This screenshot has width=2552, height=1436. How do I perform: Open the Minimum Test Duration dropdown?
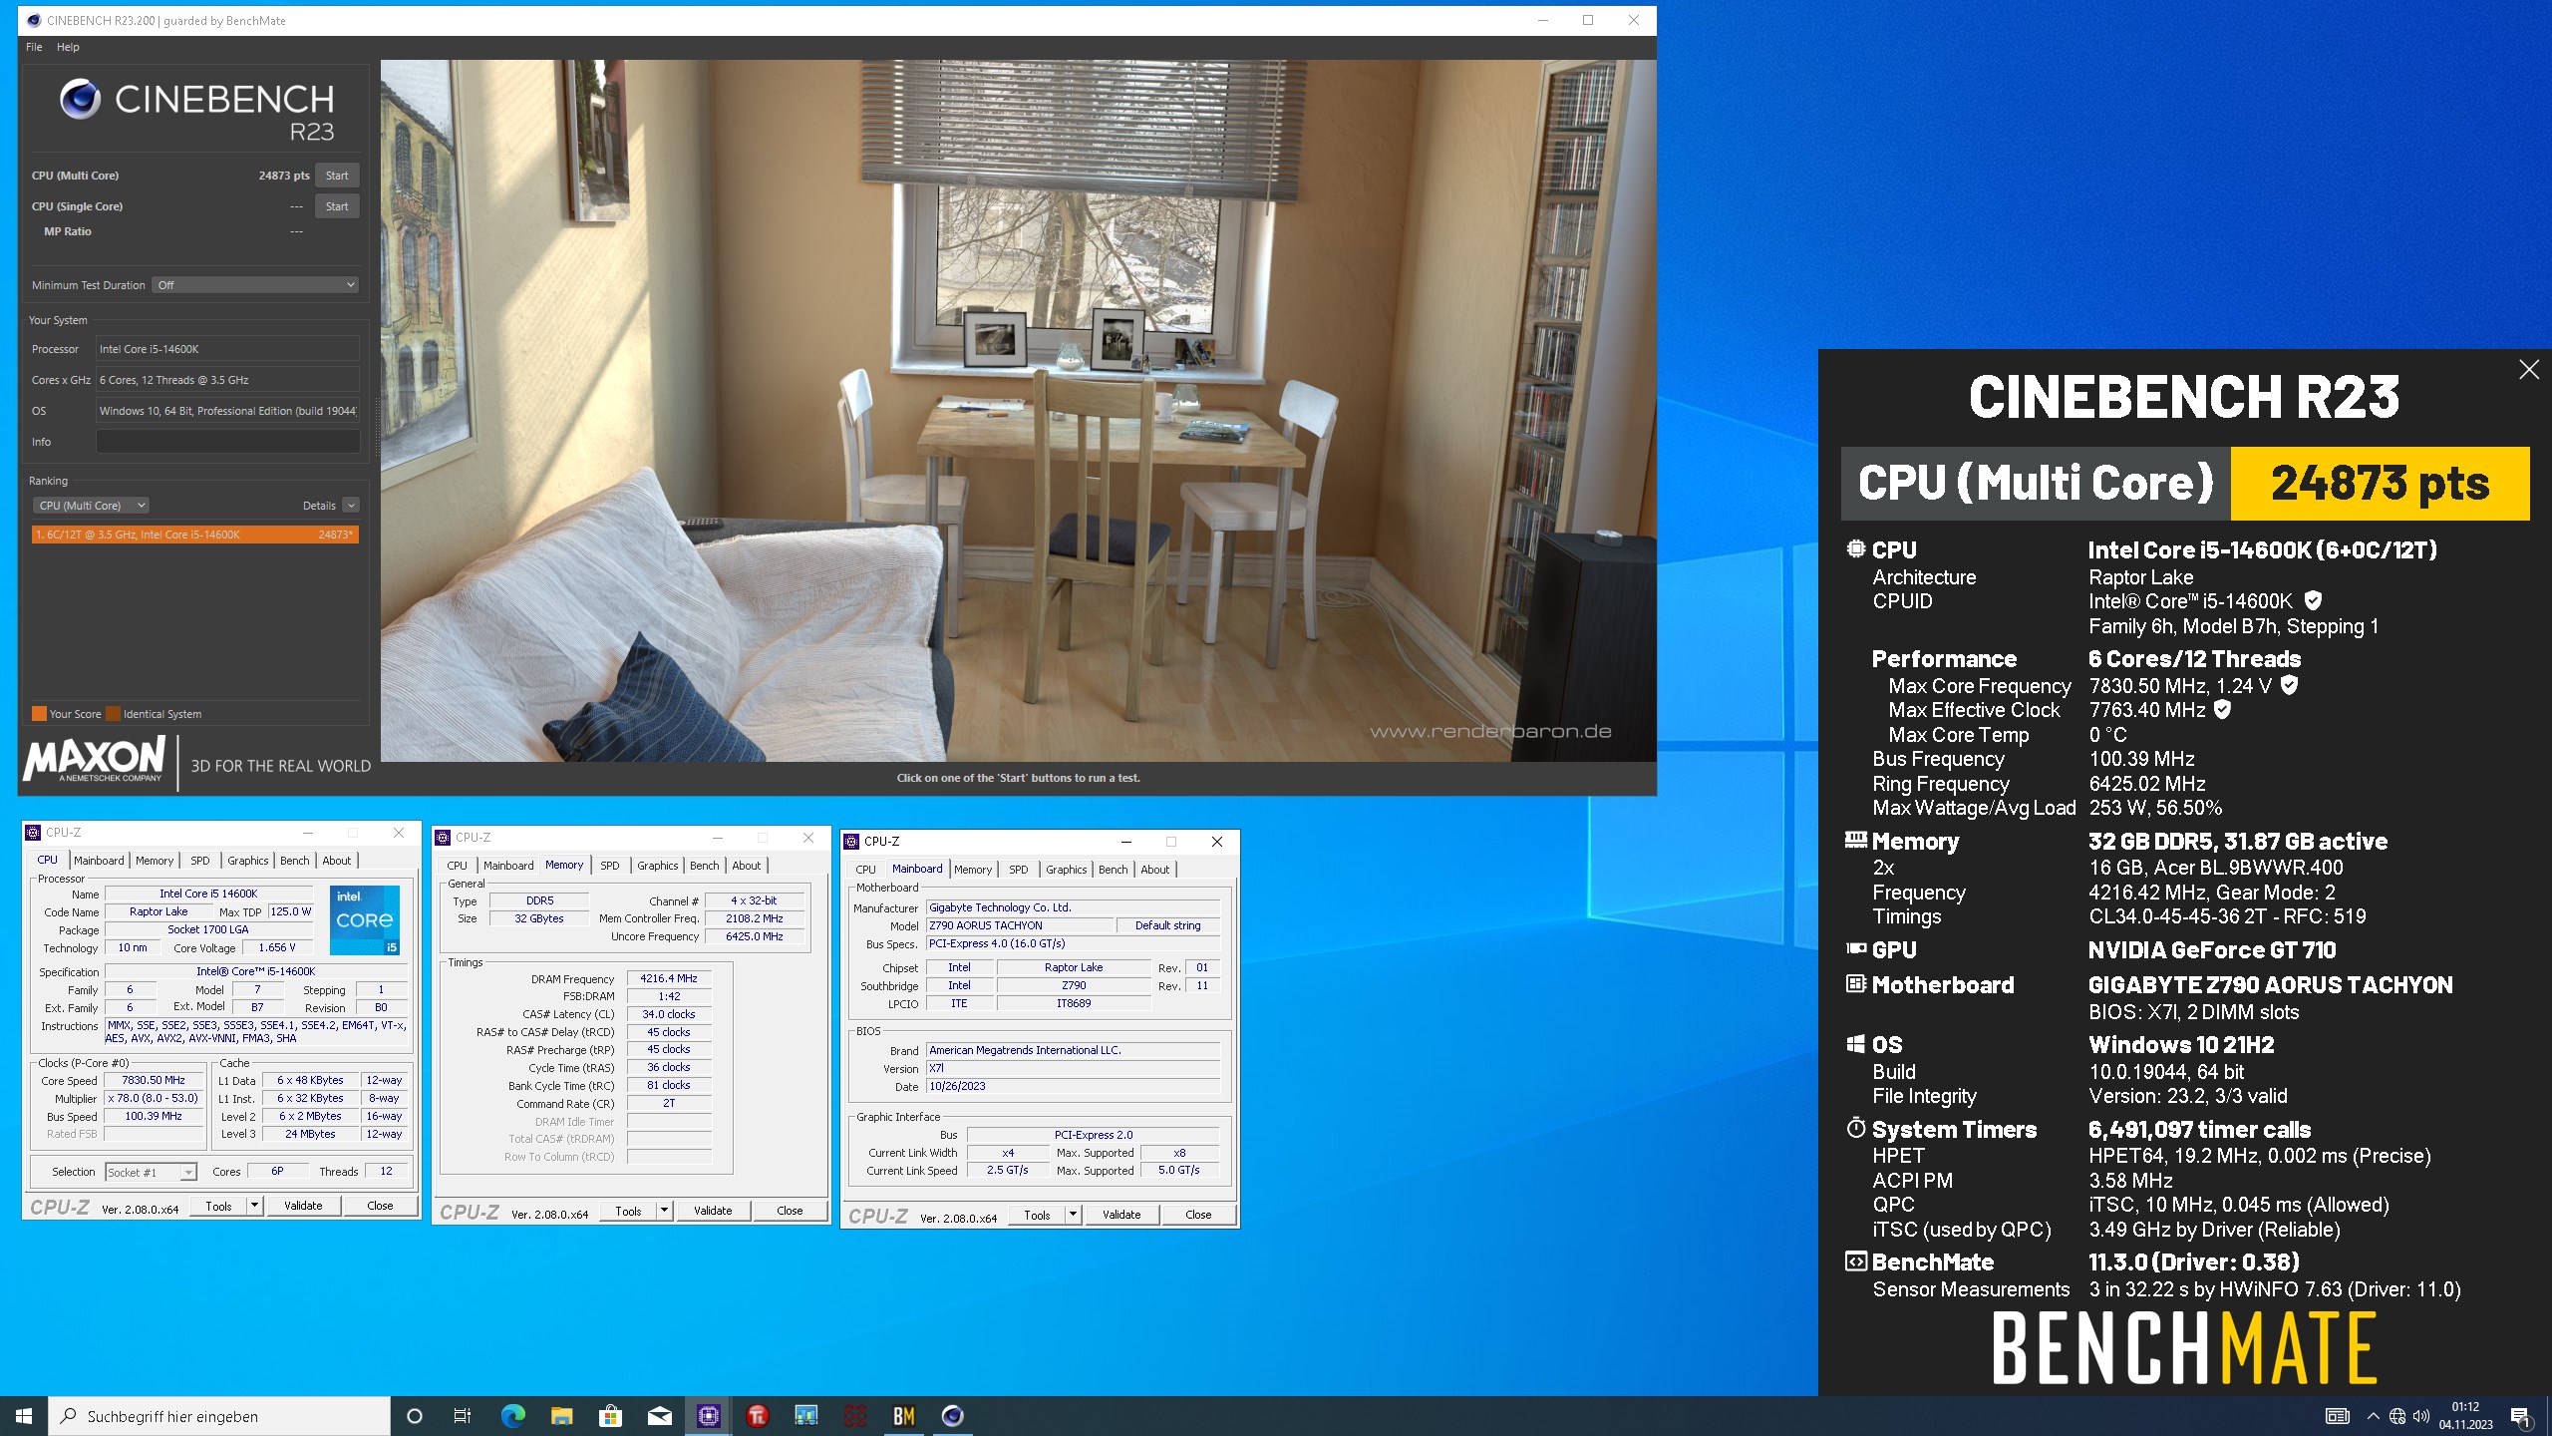coord(255,285)
